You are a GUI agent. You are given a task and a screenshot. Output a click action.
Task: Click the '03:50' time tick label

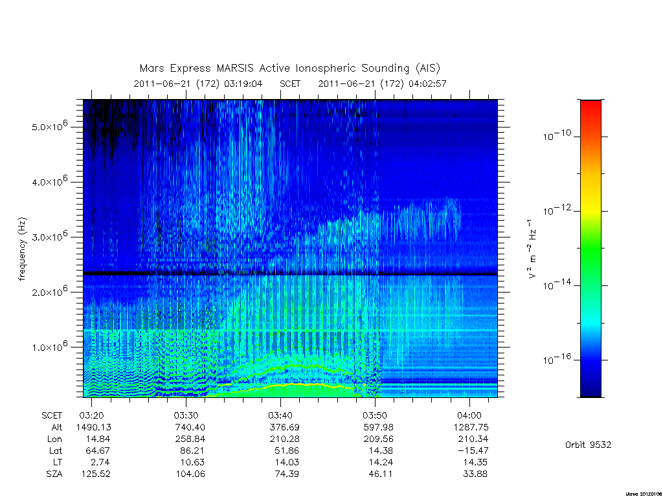(375, 416)
